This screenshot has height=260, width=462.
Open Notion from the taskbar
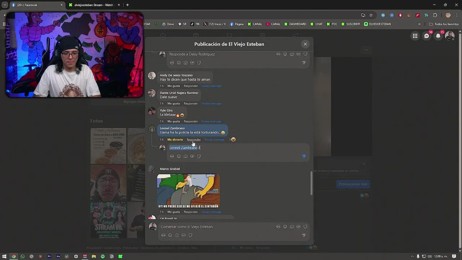point(112,256)
